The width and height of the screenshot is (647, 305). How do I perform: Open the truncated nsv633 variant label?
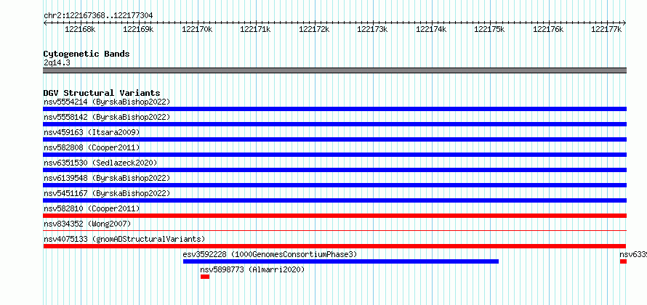[633, 254]
